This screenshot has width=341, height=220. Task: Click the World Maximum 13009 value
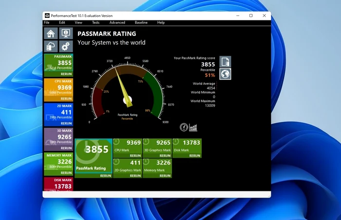pos(210,105)
